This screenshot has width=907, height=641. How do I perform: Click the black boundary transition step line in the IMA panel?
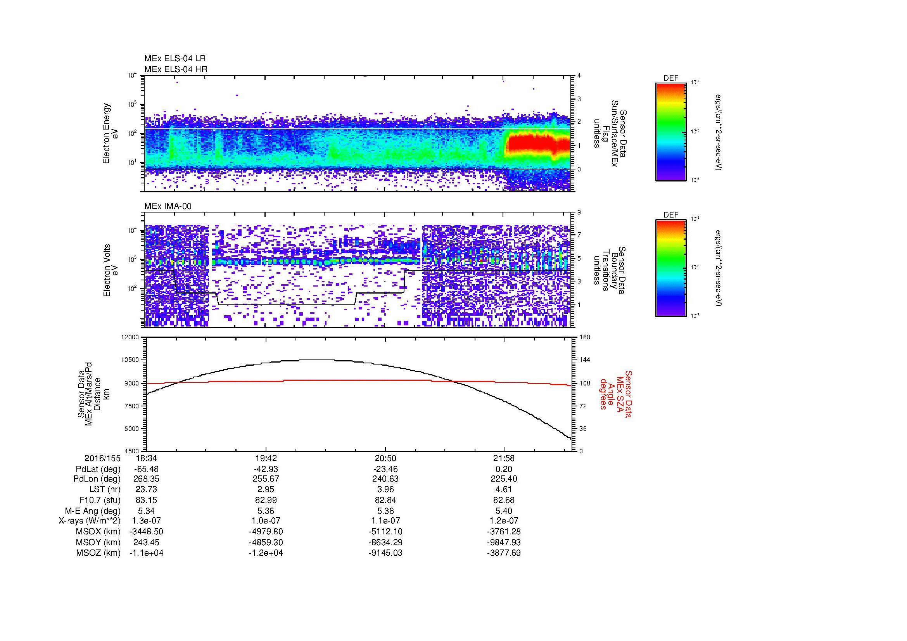coord(287,304)
